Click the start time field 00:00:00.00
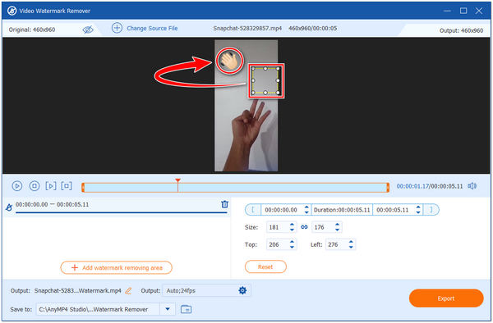Screen dimensions: 493x323 [281, 210]
